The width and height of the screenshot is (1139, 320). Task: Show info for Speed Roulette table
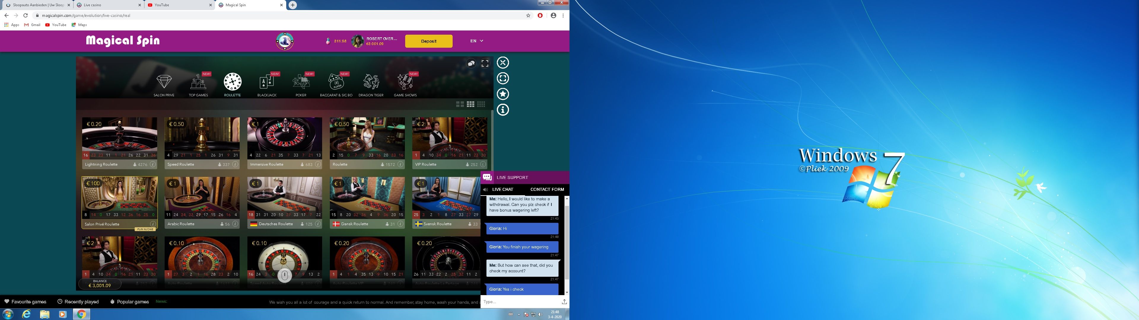click(235, 164)
